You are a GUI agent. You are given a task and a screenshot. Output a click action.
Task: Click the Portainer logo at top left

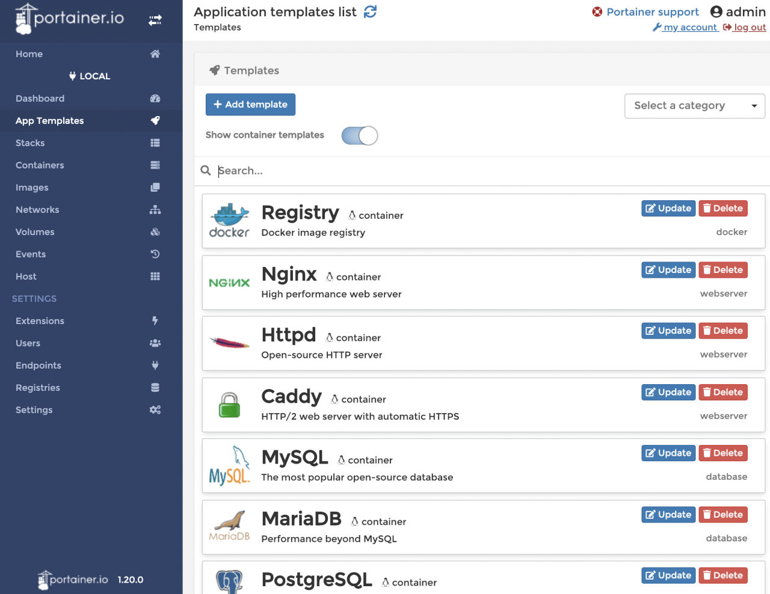(x=70, y=19)
